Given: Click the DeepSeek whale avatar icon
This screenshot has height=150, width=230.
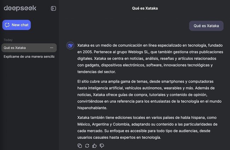Looking at the screenshot, I should point(70,46).
